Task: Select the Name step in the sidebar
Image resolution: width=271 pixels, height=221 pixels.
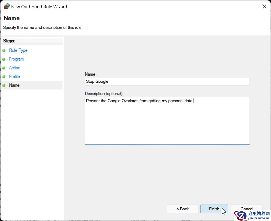Action: pos(14,85)
